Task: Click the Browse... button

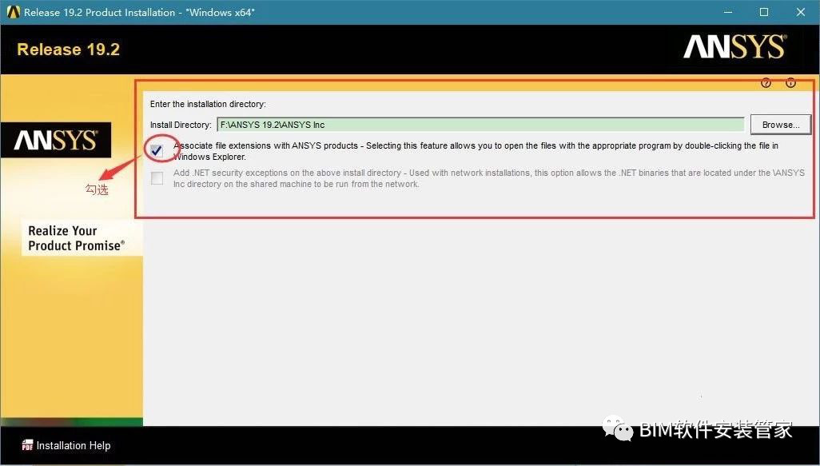Action: pyautogui.click(x=781, y=125)
